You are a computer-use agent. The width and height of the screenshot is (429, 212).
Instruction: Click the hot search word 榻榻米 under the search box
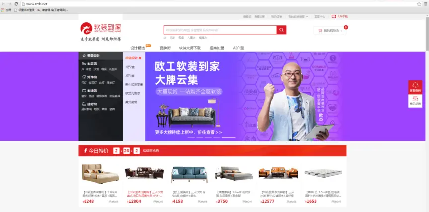[x=203, y=38]
